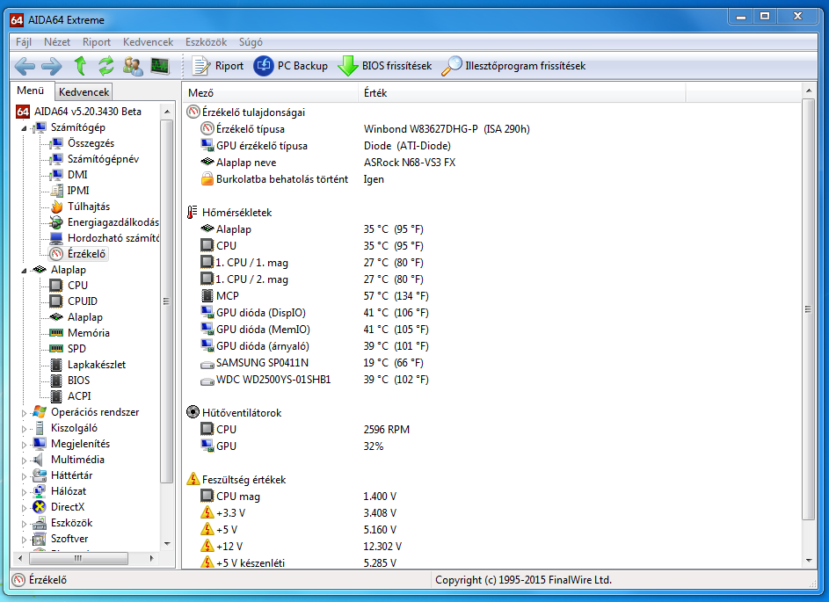Select the SAMSUNG SP0411N temperature row

pos(312,363)
